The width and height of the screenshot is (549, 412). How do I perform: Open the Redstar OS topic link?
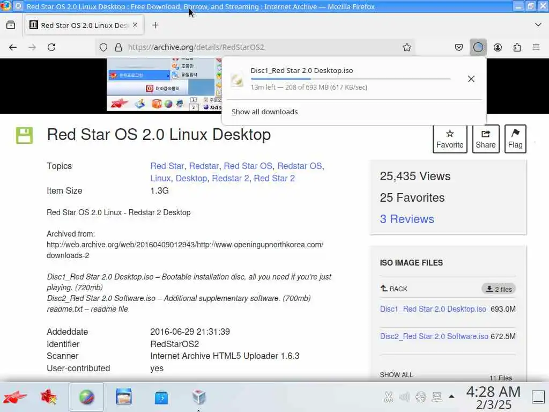tap(299, 166)
